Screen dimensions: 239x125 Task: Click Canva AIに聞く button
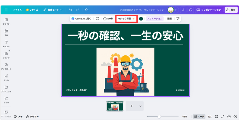pyautogui.click(x=81, y=18)
